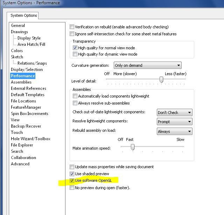
Task: Toggle Ignore self-intersection check checkbox
Action: [72, 34]
